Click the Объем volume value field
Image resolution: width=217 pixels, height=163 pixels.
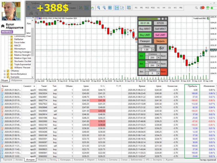click(x=146, y=50)
